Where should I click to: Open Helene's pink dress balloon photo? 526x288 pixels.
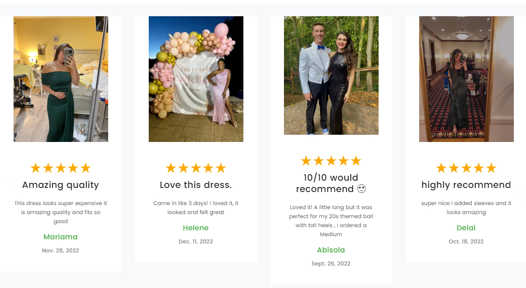pos(196,79)
